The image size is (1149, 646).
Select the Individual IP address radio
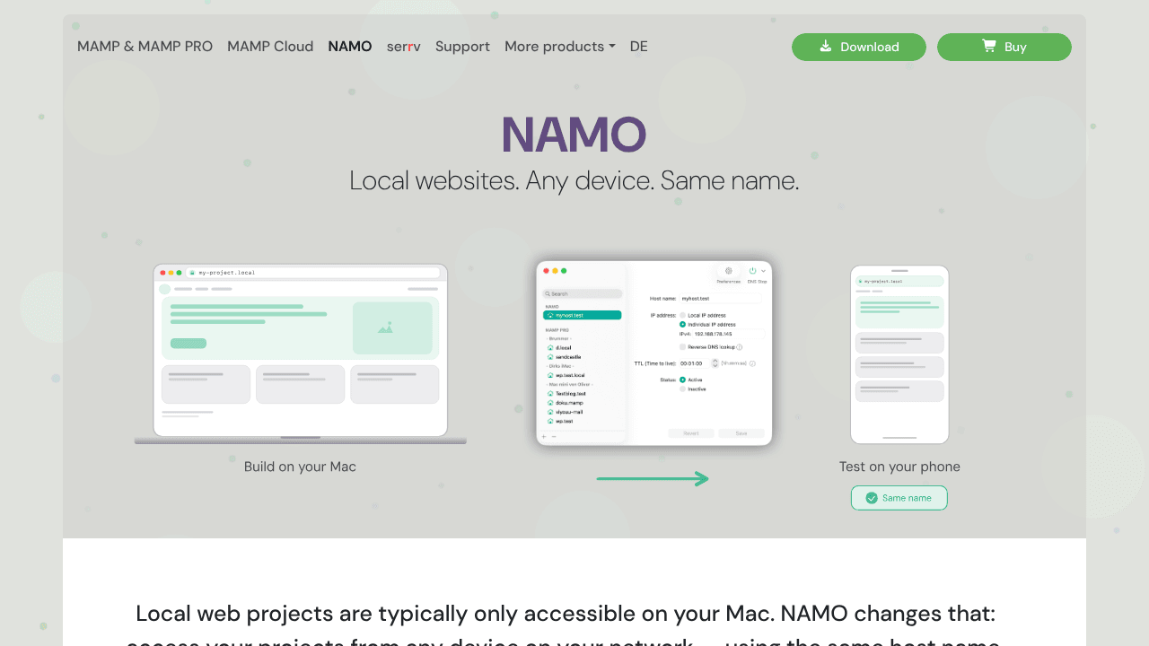click(682, 324)
